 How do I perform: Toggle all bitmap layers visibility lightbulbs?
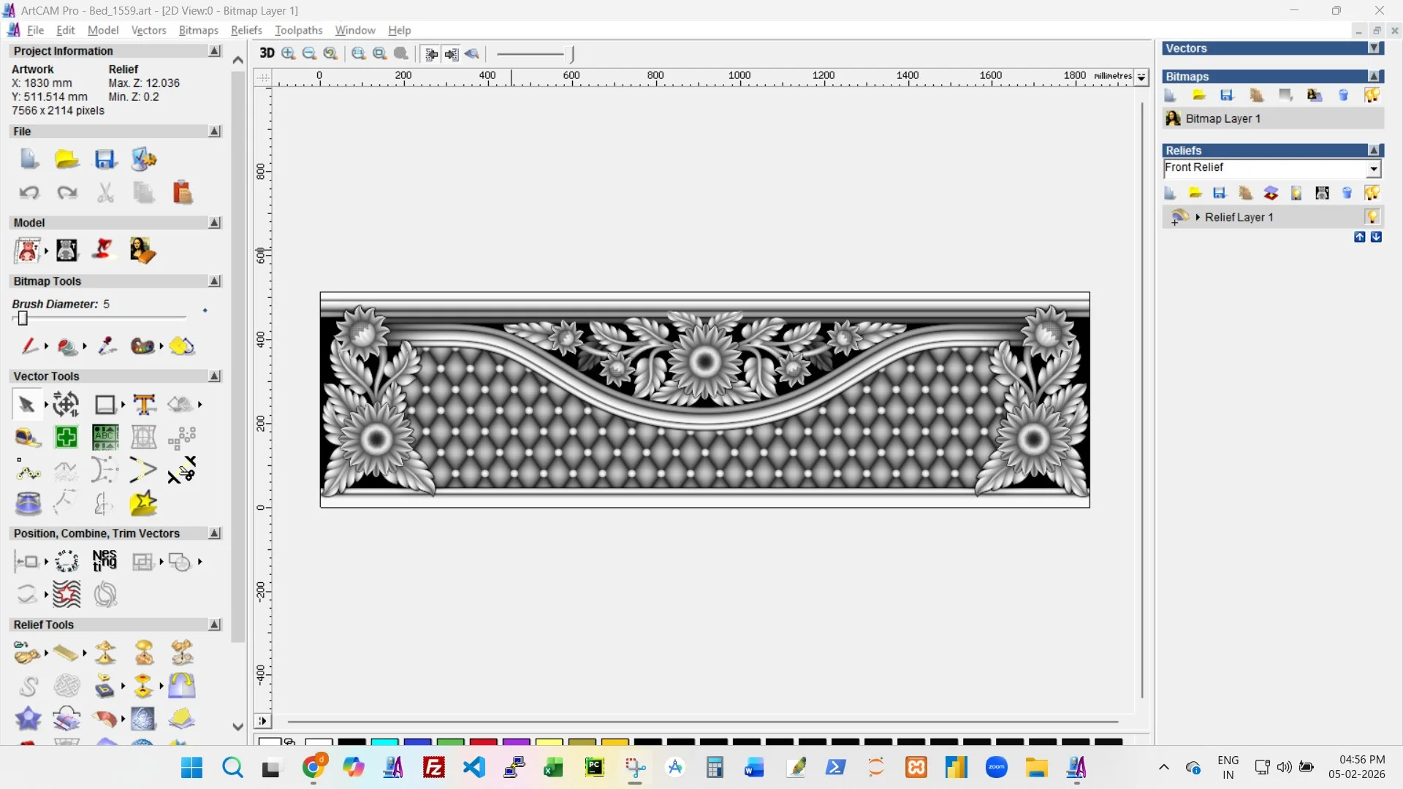(1372, 95)
